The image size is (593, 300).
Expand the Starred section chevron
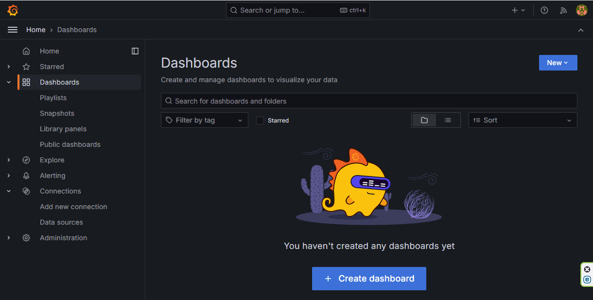point(9,67)
